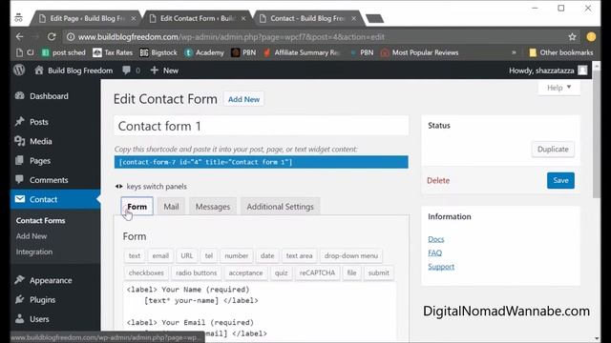Click Add New in the Contact submenu
Screen dimensions: 611x343
32,236
